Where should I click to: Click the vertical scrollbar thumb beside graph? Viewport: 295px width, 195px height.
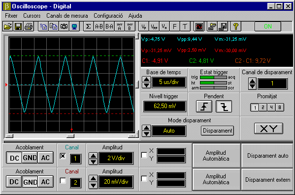tap(137, 84)
